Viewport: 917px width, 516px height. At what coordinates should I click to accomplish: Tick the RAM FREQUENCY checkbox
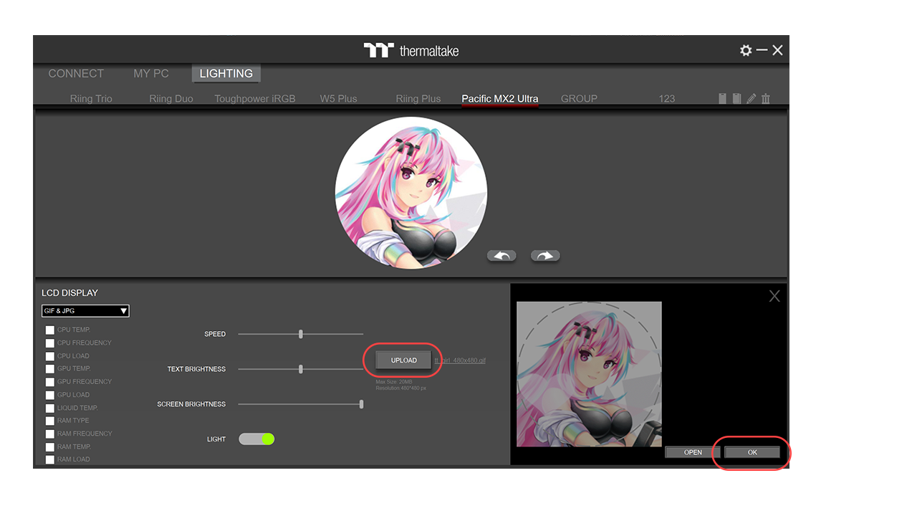[50, 434]
